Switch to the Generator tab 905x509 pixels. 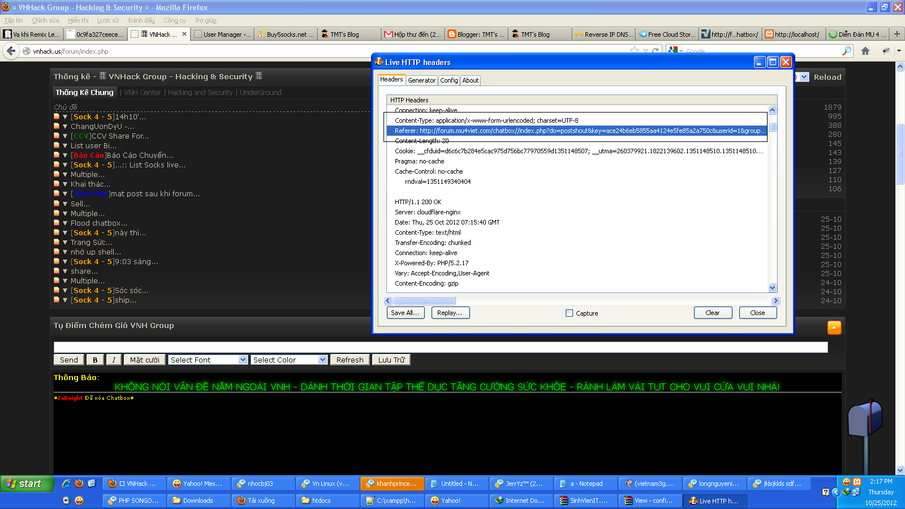[x=422, y=80]
